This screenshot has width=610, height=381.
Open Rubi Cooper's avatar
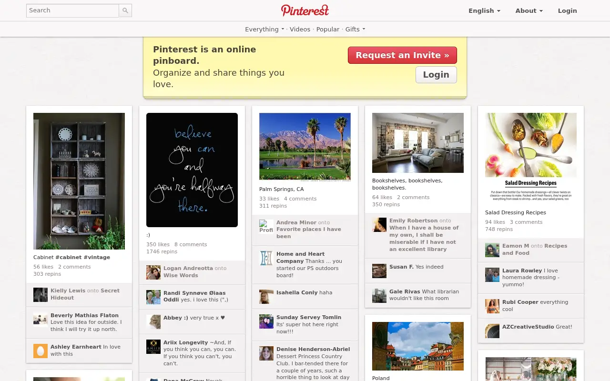pos(492,306)
